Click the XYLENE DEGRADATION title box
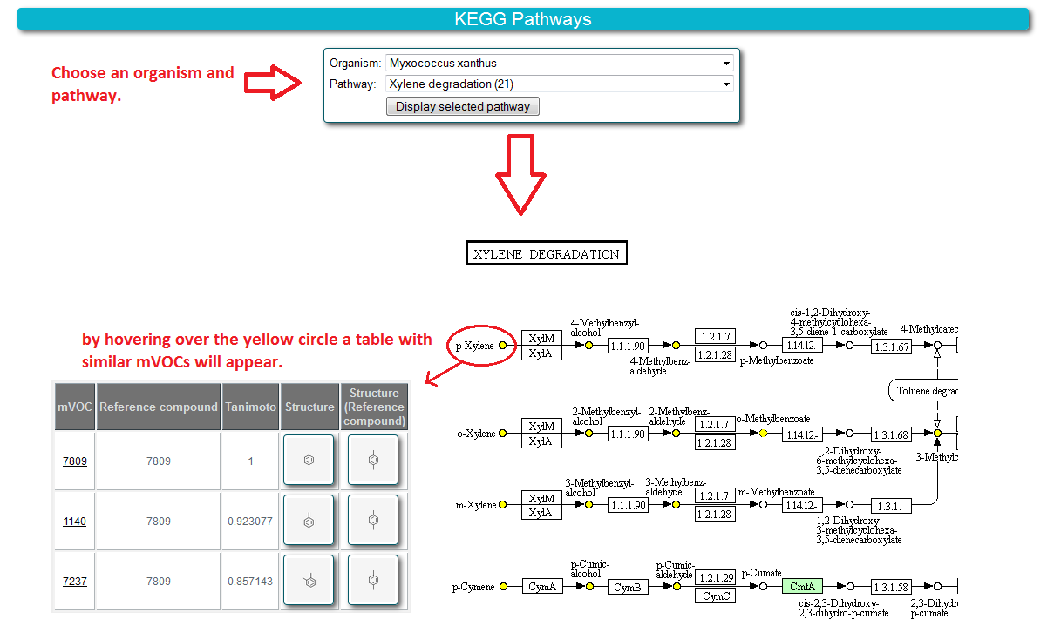 coord(547,253)
